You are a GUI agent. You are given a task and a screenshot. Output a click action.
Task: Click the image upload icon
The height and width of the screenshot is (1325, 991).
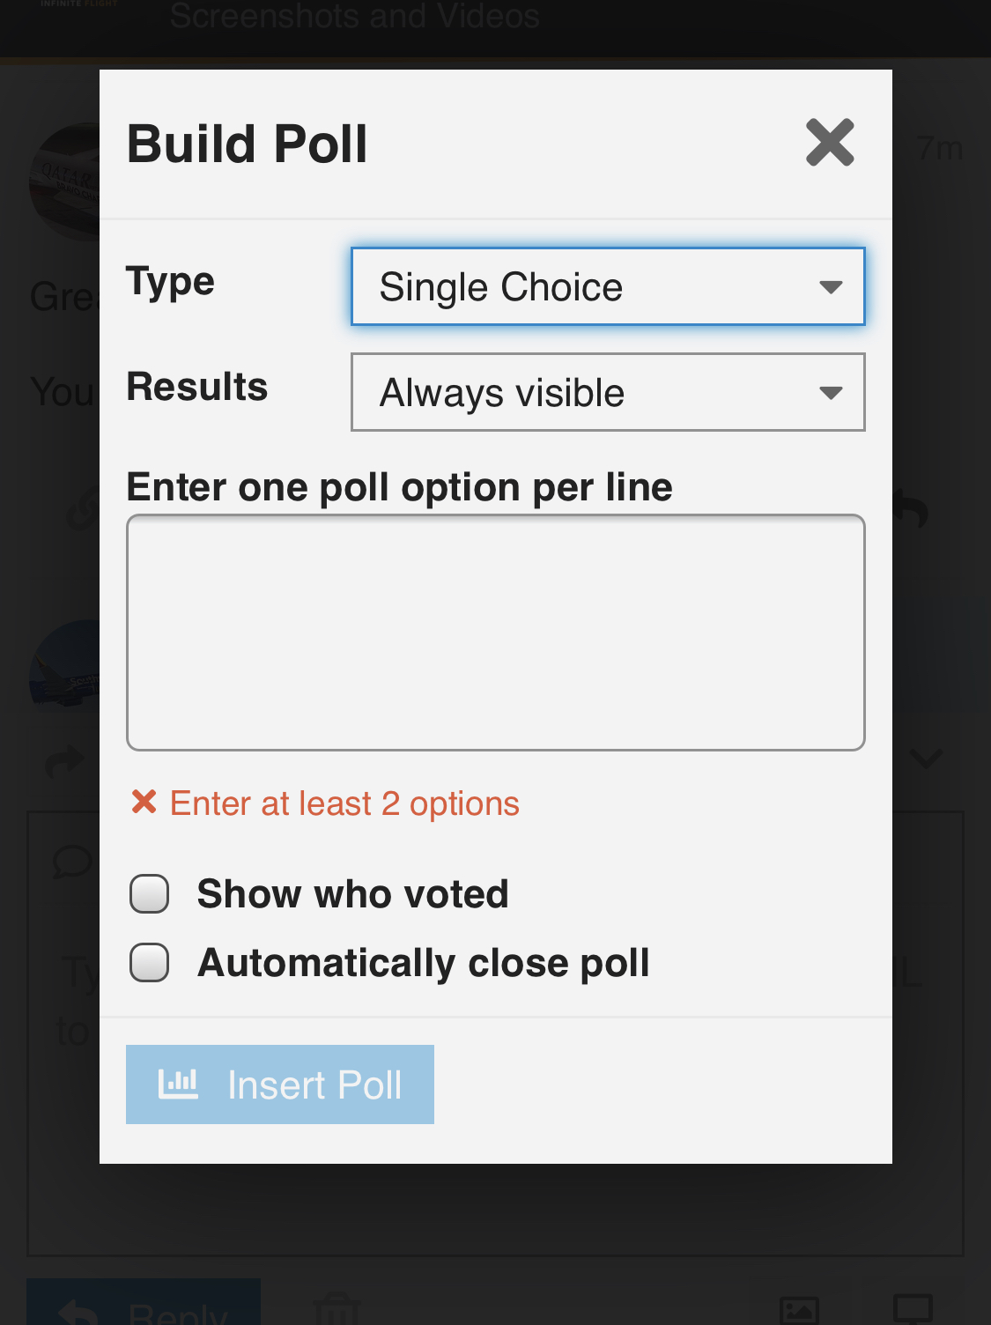[799, 1310]
